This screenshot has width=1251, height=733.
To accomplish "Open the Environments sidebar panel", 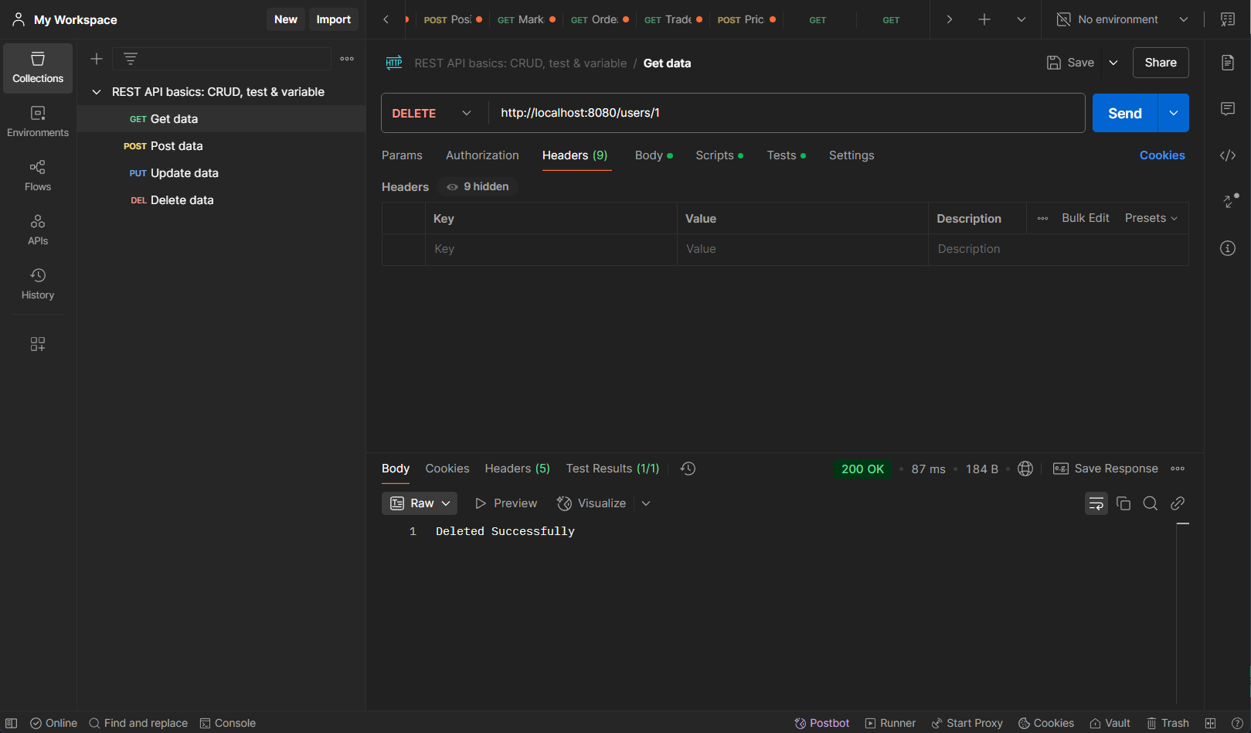I will pyautogui.click(x=38, y=122).
